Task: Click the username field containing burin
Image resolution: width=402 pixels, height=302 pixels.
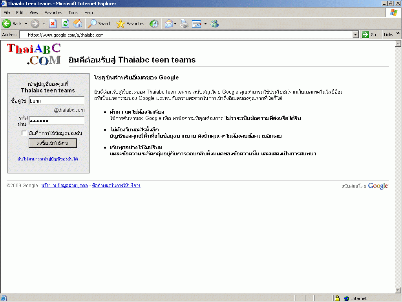Action: point(57,101)
